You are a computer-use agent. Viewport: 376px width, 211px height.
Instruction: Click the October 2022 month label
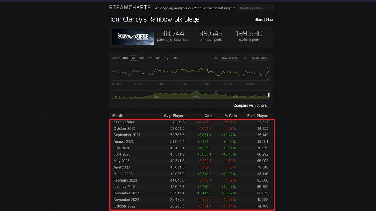tap(124, 206)
